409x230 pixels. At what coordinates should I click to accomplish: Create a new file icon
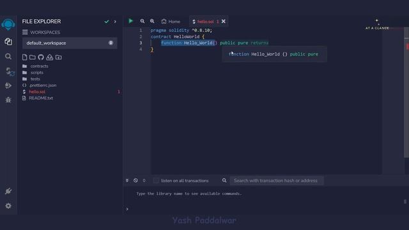pos(24,57)
